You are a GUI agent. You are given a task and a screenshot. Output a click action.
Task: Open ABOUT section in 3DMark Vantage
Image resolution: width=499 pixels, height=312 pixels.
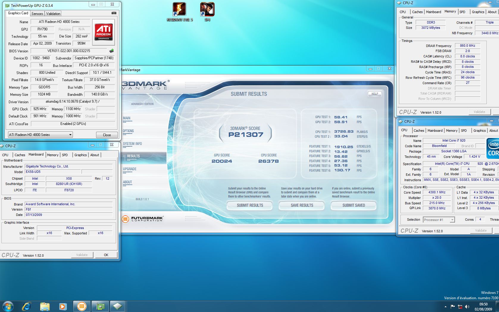pyautogui.click(x=127, y=182)
